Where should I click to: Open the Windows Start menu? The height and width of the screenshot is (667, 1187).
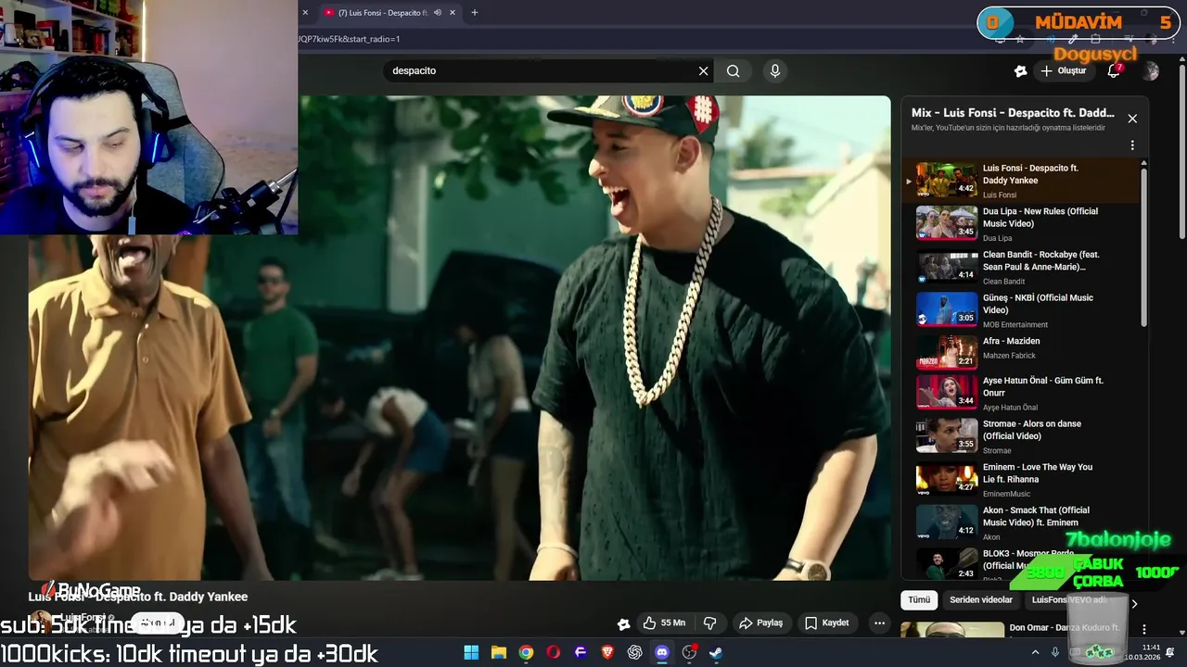click(x=471, y=652)
